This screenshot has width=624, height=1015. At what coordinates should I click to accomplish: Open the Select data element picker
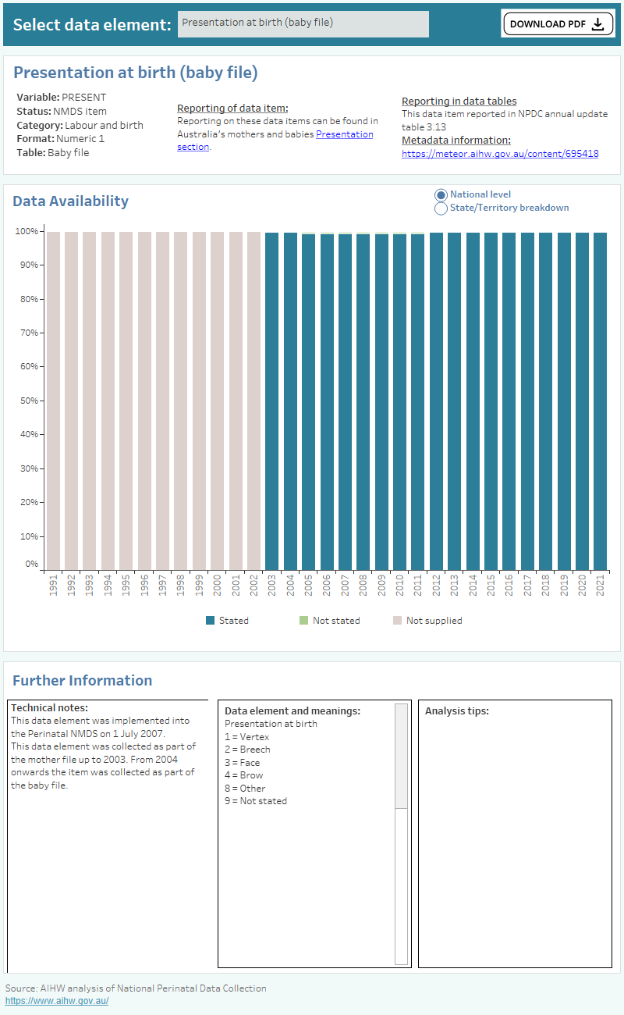point(303,24)
